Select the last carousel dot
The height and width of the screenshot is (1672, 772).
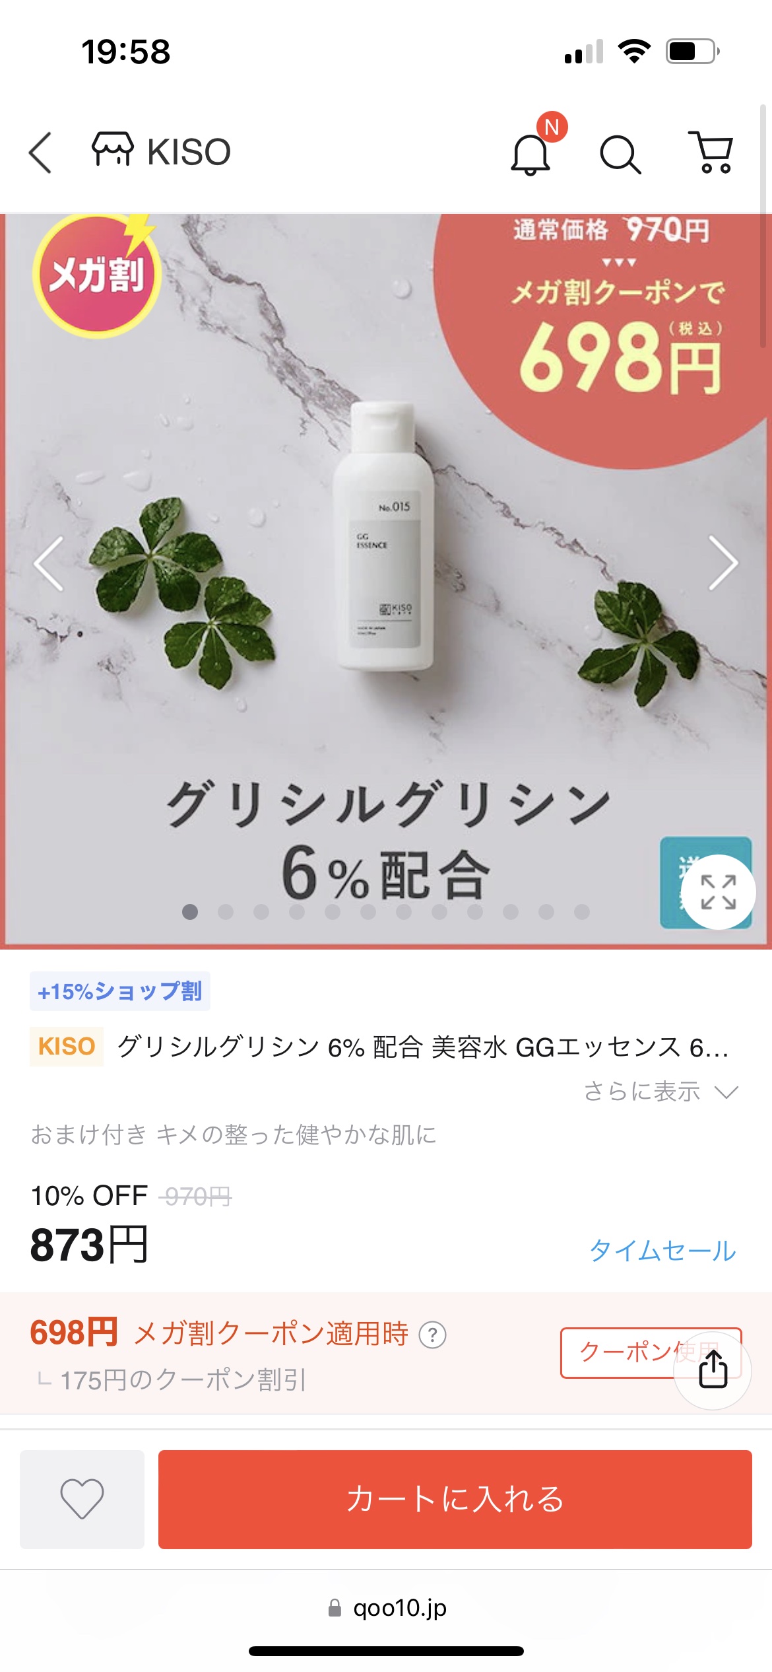pyautogui.click(x=582, y=912)
